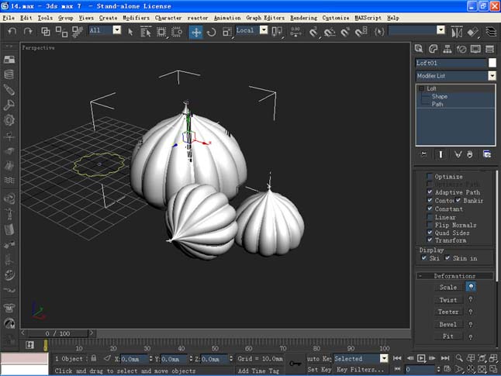This screenshot has height=376, width=501.
Task: Click the Configure Modifier Sets icon
Action: click(486, 154)
